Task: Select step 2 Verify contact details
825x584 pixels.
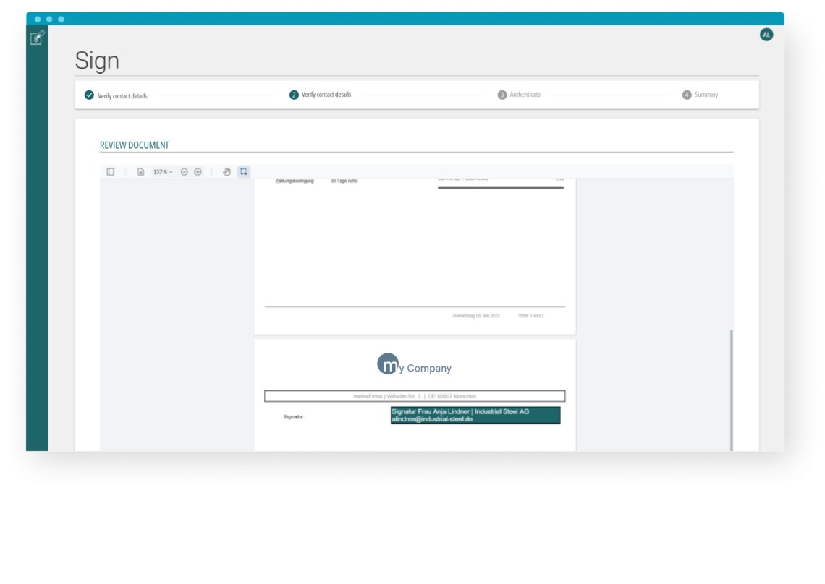Action: (x=321, y=95)
